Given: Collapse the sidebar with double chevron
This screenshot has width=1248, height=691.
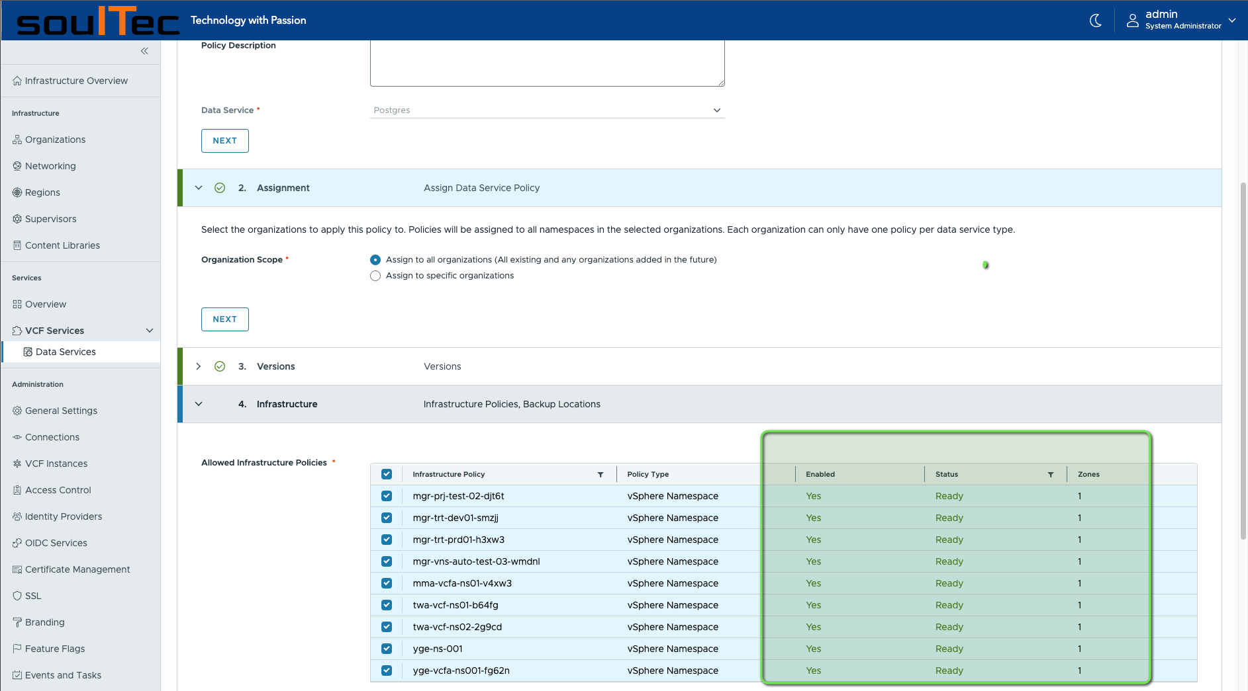Looking at the screenshot, I should pos(144,51).
